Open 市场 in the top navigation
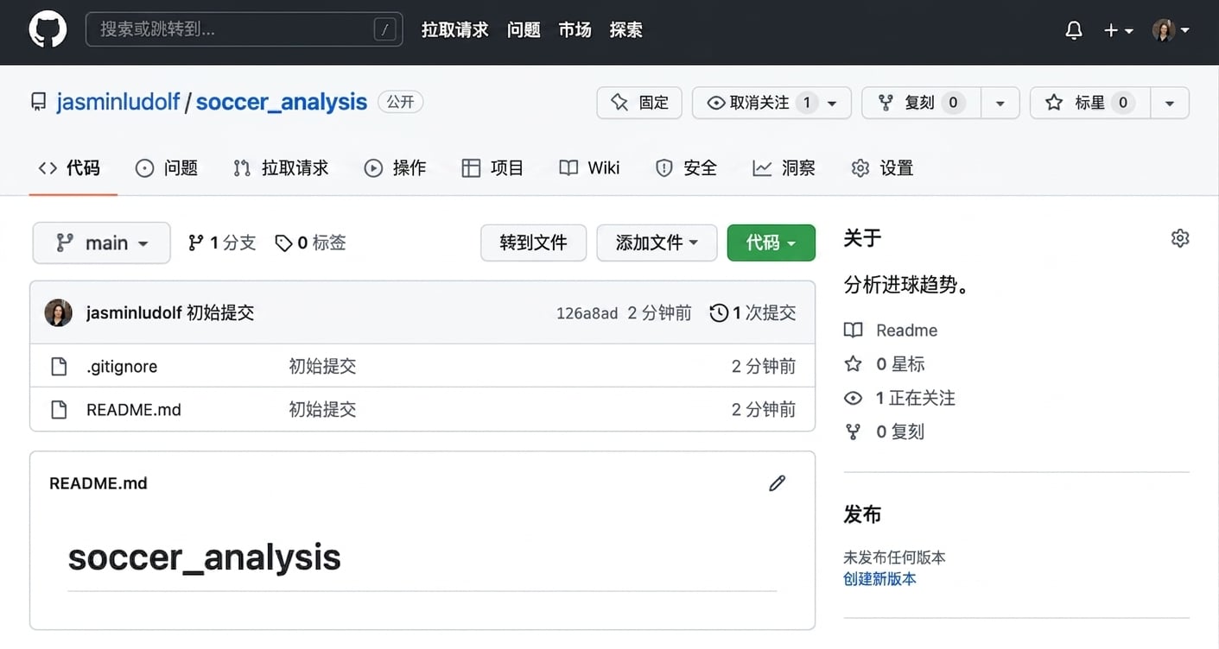Viewport: 1219px width, 649px height. [x=575, y=30]
